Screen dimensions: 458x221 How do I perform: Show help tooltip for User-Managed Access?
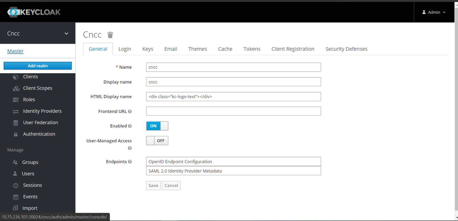tap(130, 148)
